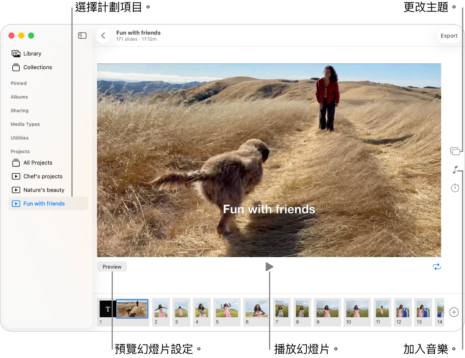The image size is (465, 358).
Task: Open the slideshow themes panel
Action: 455,151
